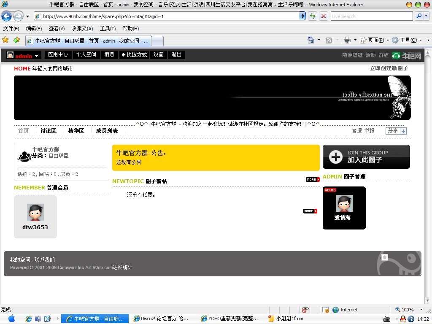Click 退出 to log out

click(x=176, y=54)
